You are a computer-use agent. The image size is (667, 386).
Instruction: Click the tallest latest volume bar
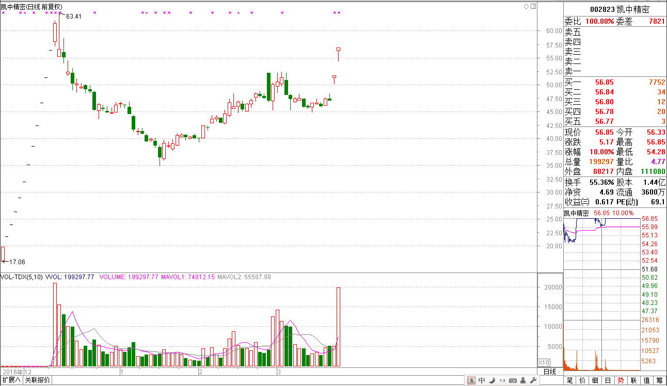339,327
